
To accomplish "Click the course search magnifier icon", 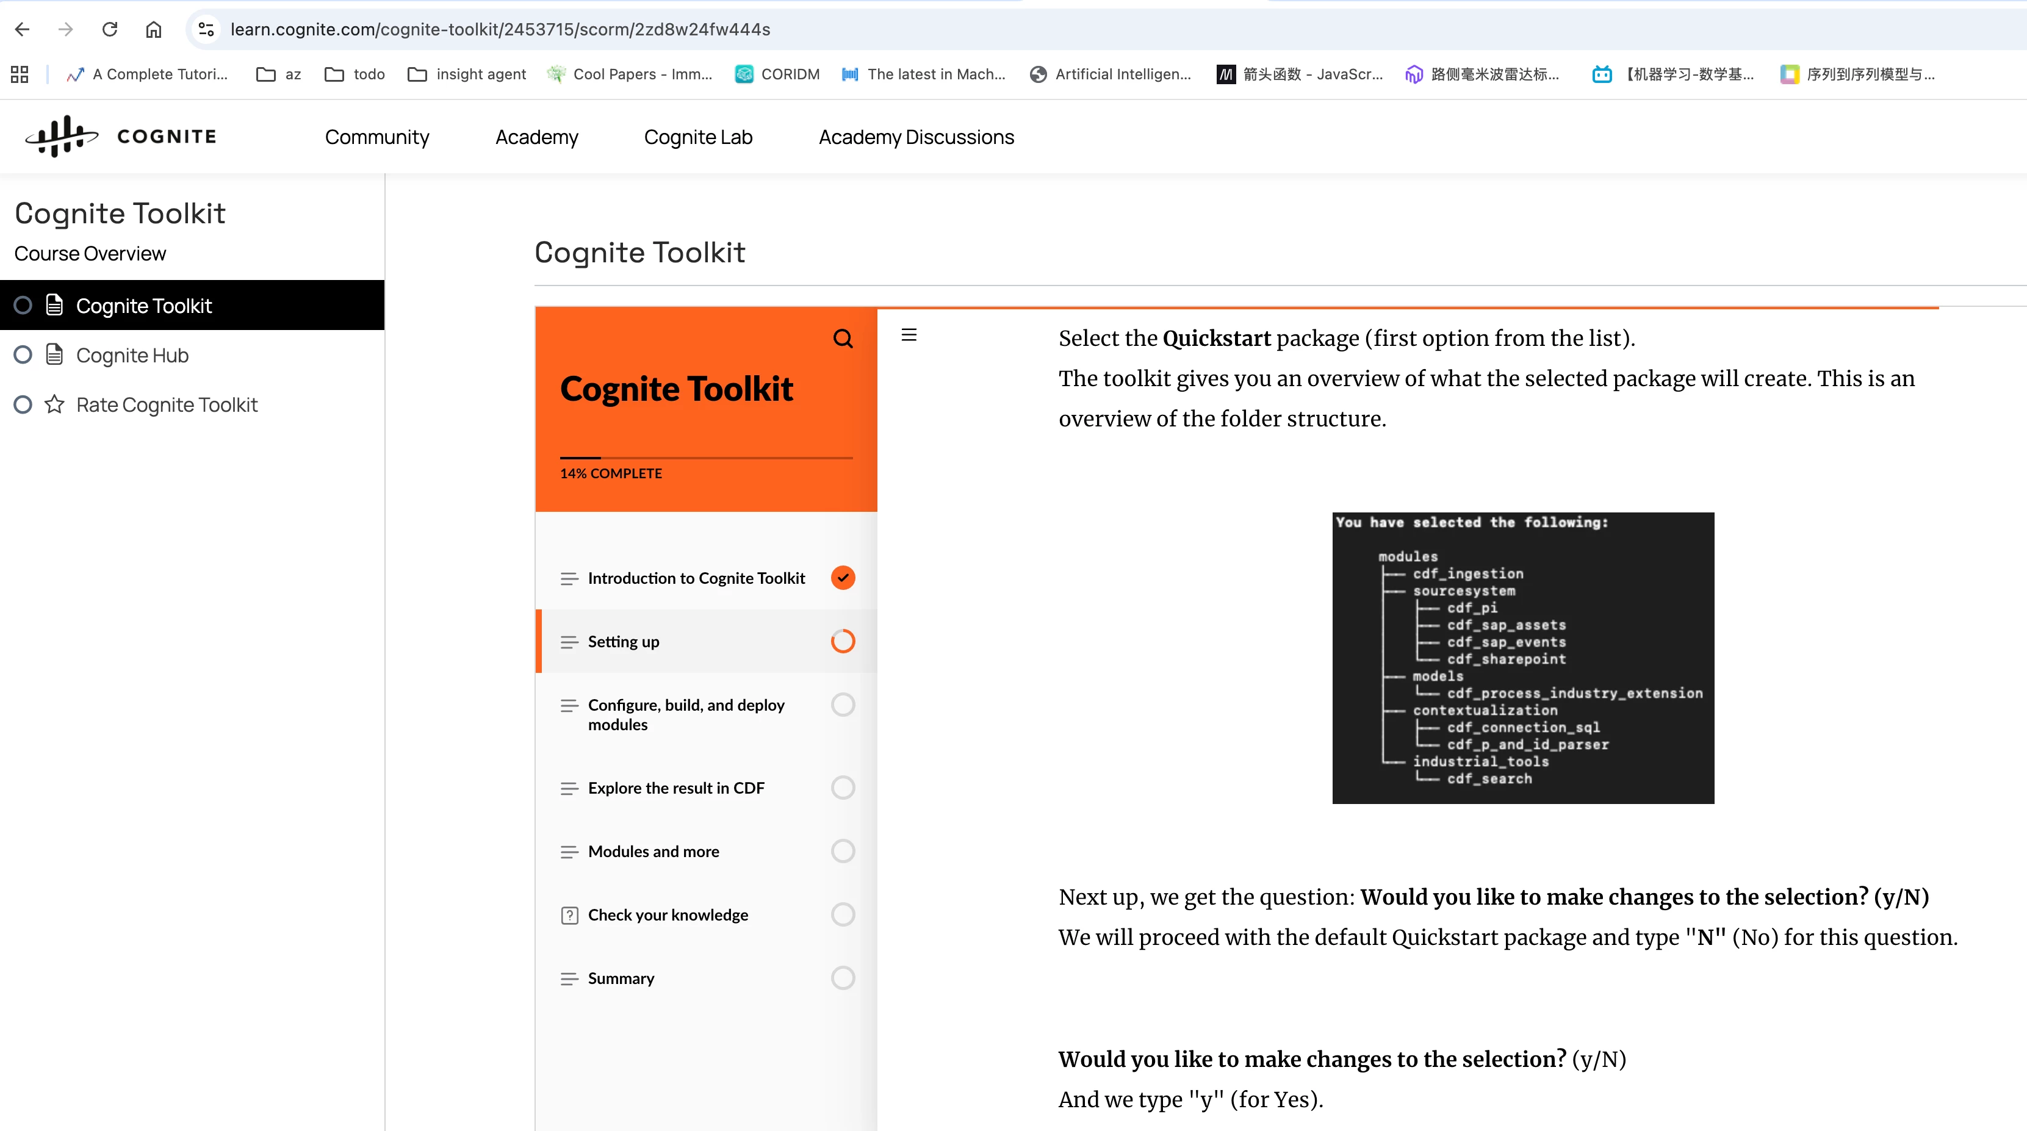I will (x=843, y=338).
